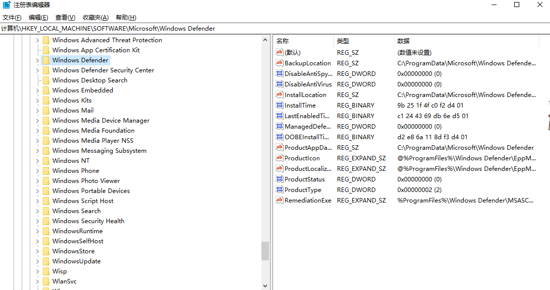The width and height of the screenshot is (550, 290).
Task: Select the WindowsRuntime key
Action: click(78, 231)
